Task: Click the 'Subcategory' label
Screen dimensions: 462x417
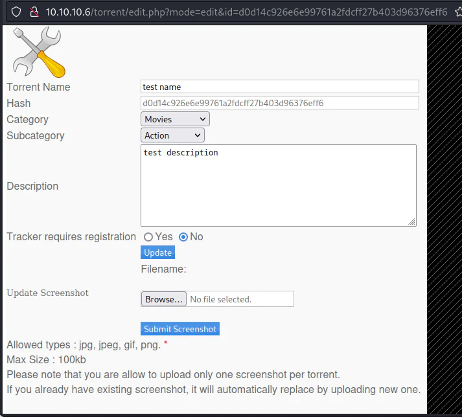Action: tap(36, 135)
